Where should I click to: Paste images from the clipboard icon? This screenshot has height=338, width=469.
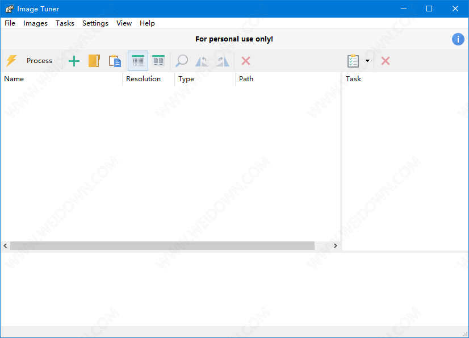click(x=115, y=61)
